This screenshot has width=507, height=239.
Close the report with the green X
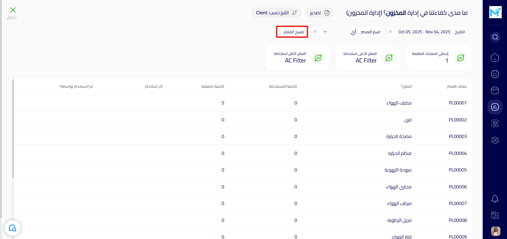(13, 10)
